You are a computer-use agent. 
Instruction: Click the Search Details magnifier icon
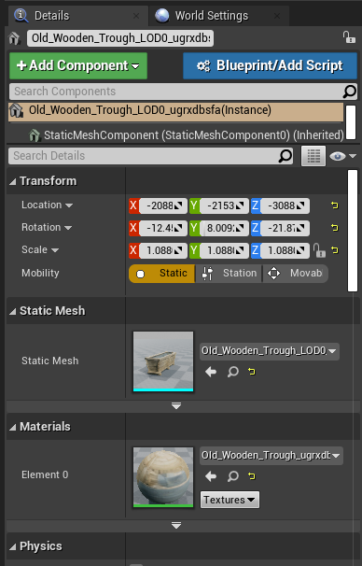pyautogui.click(x=285, y=156)
